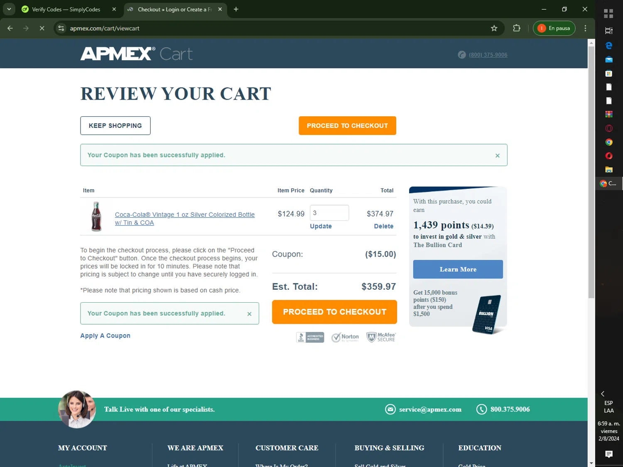Click the (800) 375-9006 phone link in header
Screen dimensions: 623x467
click(x=488, y=55)
